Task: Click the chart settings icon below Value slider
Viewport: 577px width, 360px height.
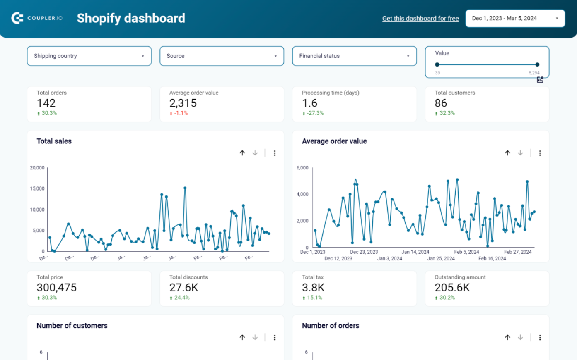Action: (x=540, y=80)
